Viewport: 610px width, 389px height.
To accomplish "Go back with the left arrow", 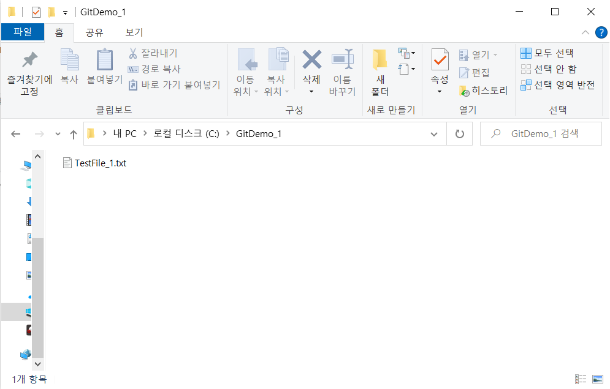I will click(x=15, y=134).
